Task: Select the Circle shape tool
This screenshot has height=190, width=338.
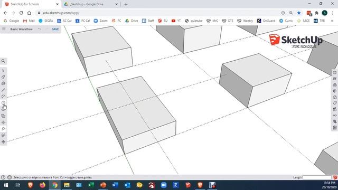Action: tap(3, 103)
